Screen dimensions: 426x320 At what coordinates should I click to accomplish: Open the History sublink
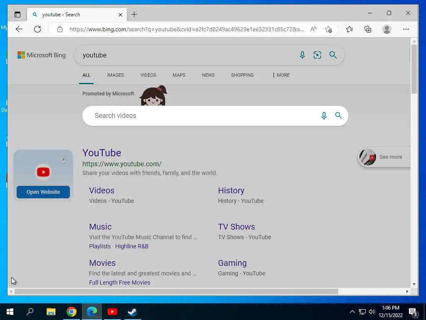pyautogui.click(x=231, y=190)
